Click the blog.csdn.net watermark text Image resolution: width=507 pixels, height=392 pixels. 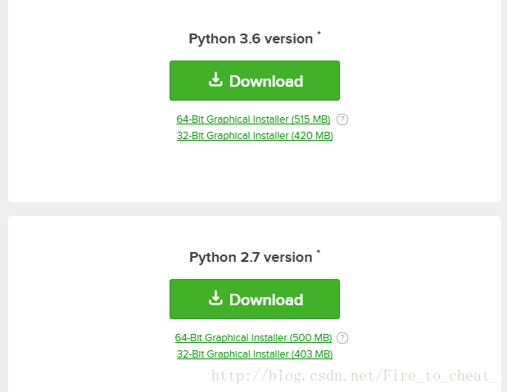tap(354, 376)
